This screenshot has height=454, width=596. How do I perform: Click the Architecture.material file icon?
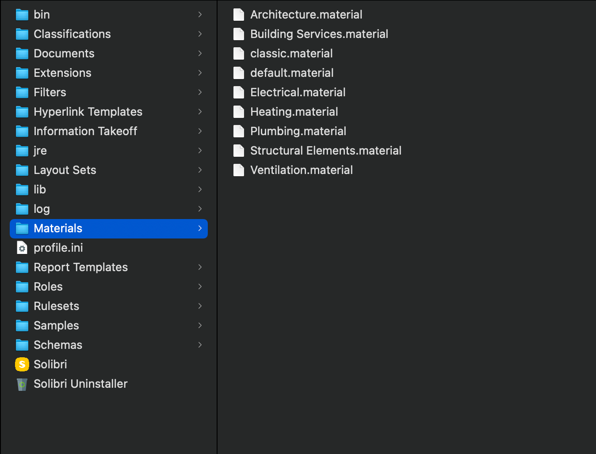click(x=239, y=15)
